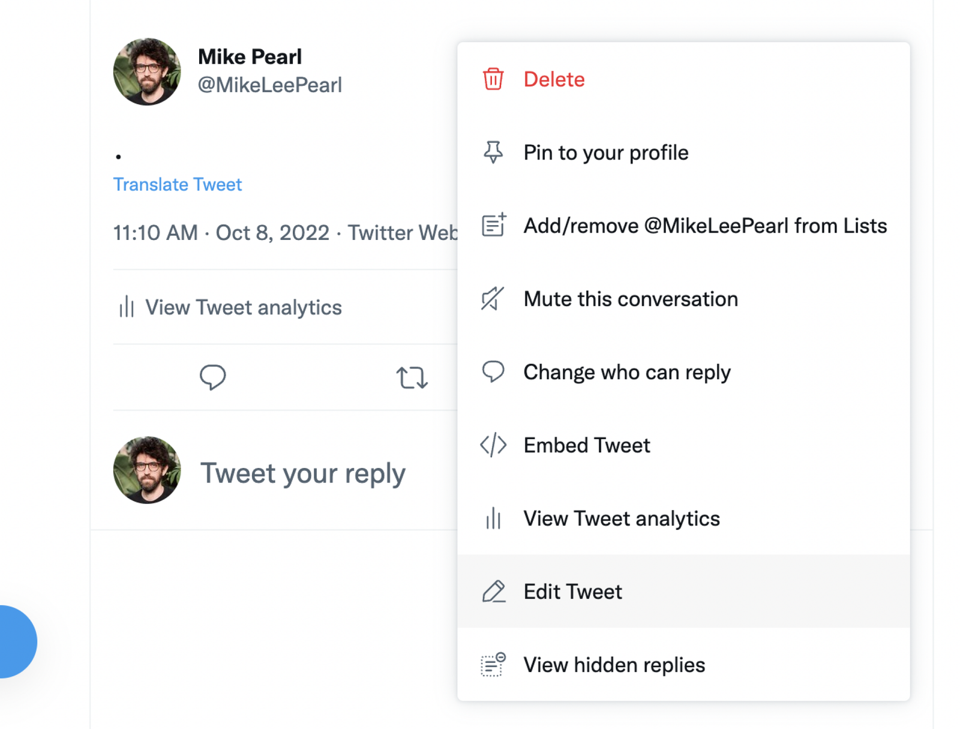
Task: Choose Mute this conversation
Action: pyautogui.click(x=630, y=298)
